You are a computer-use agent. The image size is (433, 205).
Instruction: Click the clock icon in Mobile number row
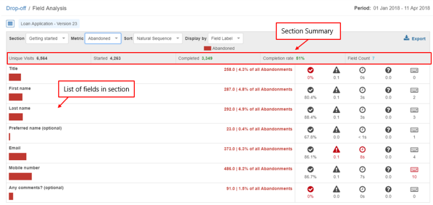pyautogui.click(x=362, y=169)
